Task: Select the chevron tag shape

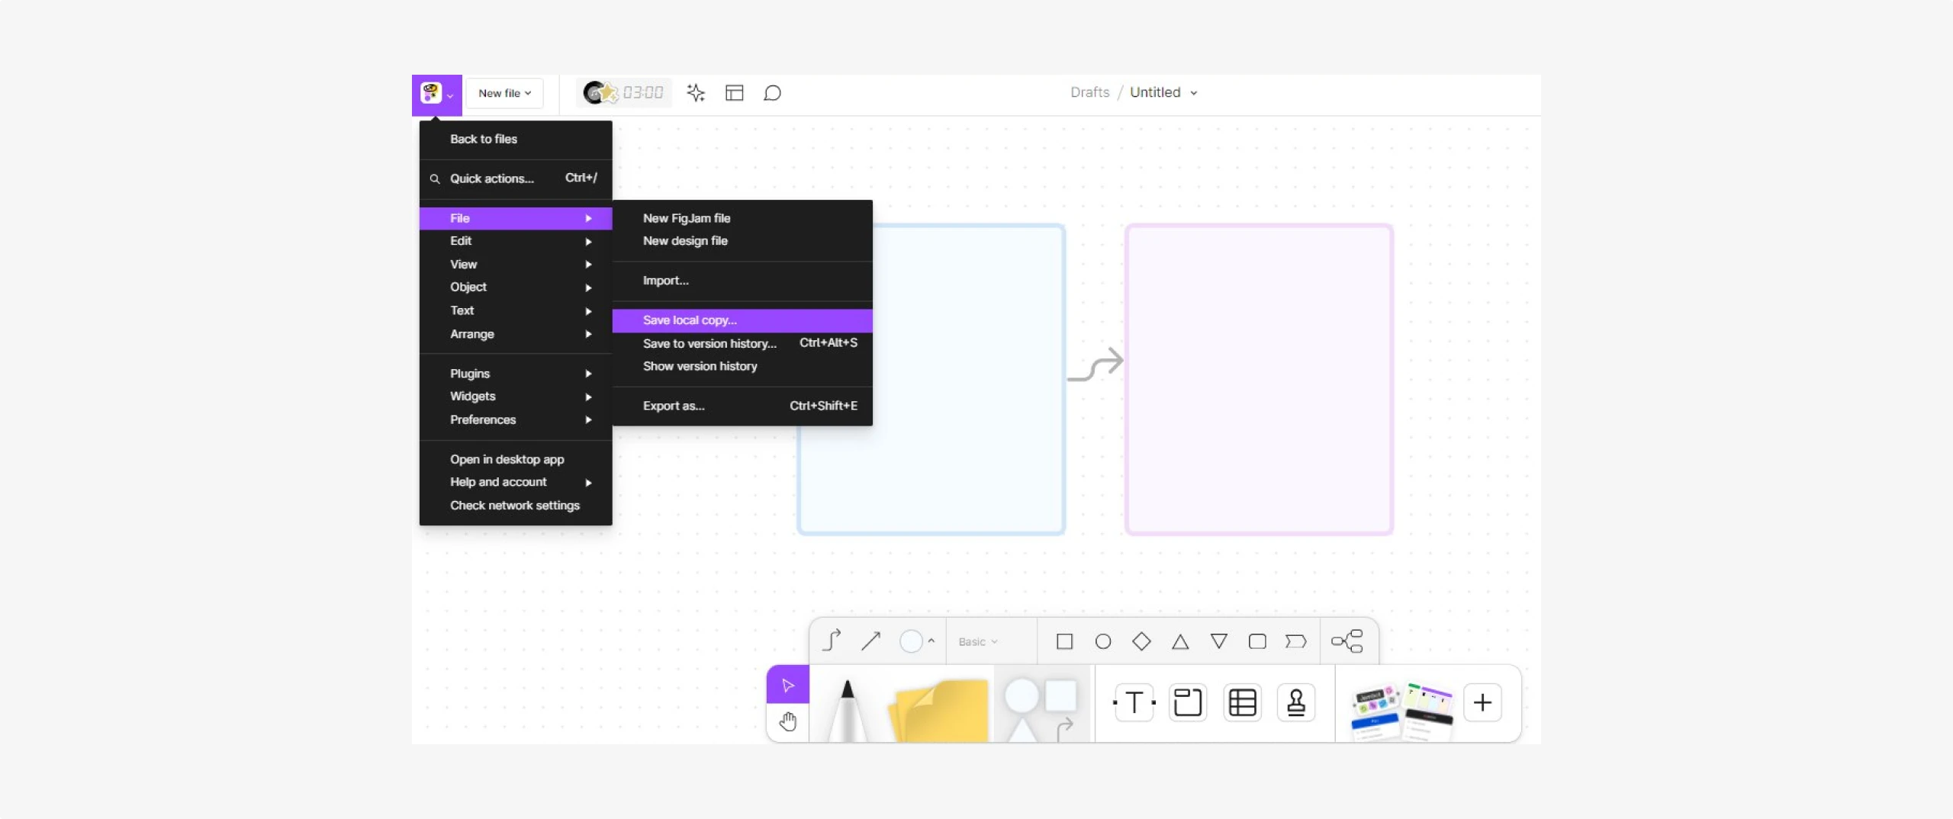Action: [1295, 641]
